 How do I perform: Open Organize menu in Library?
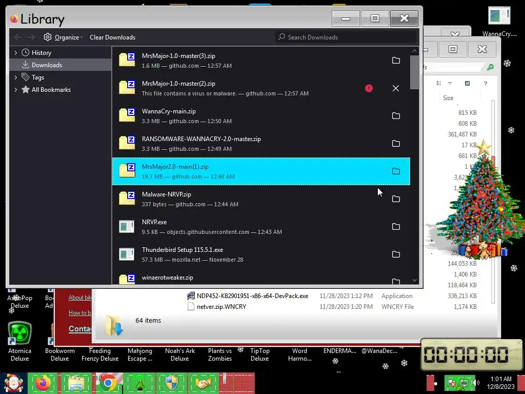[x=63, y=37]
